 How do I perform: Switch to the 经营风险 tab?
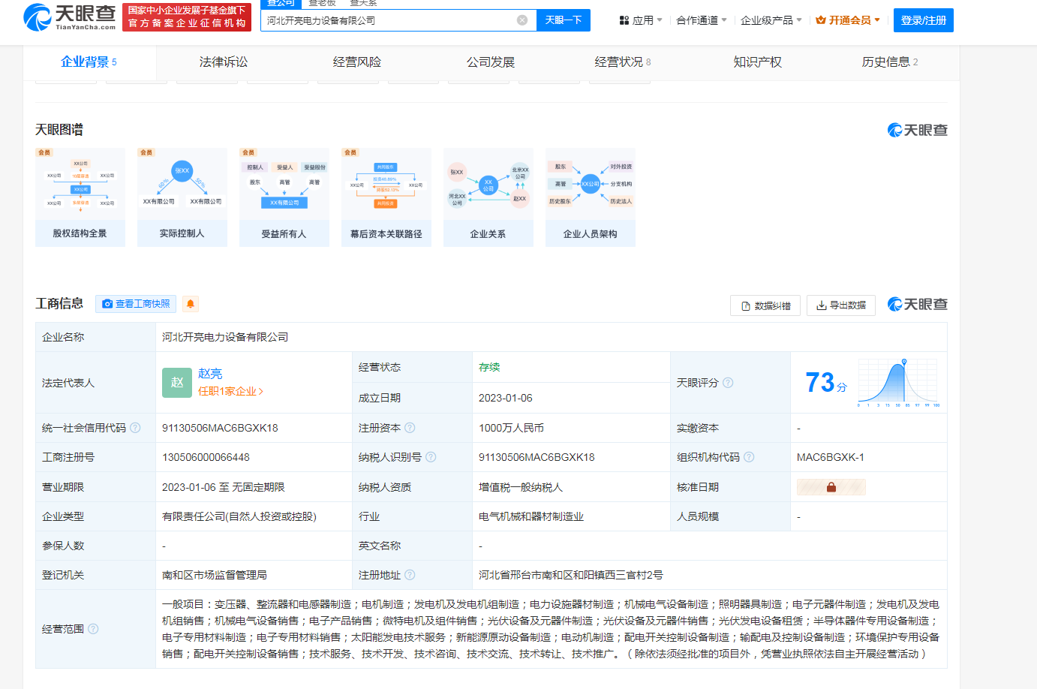357,62
